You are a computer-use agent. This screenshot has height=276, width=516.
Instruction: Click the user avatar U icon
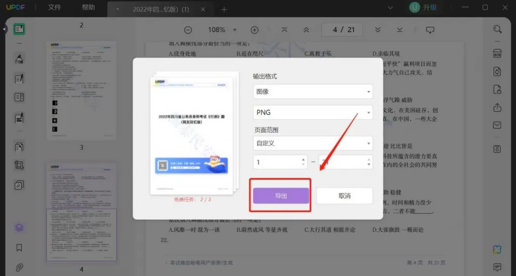click(x=414, y=8)
